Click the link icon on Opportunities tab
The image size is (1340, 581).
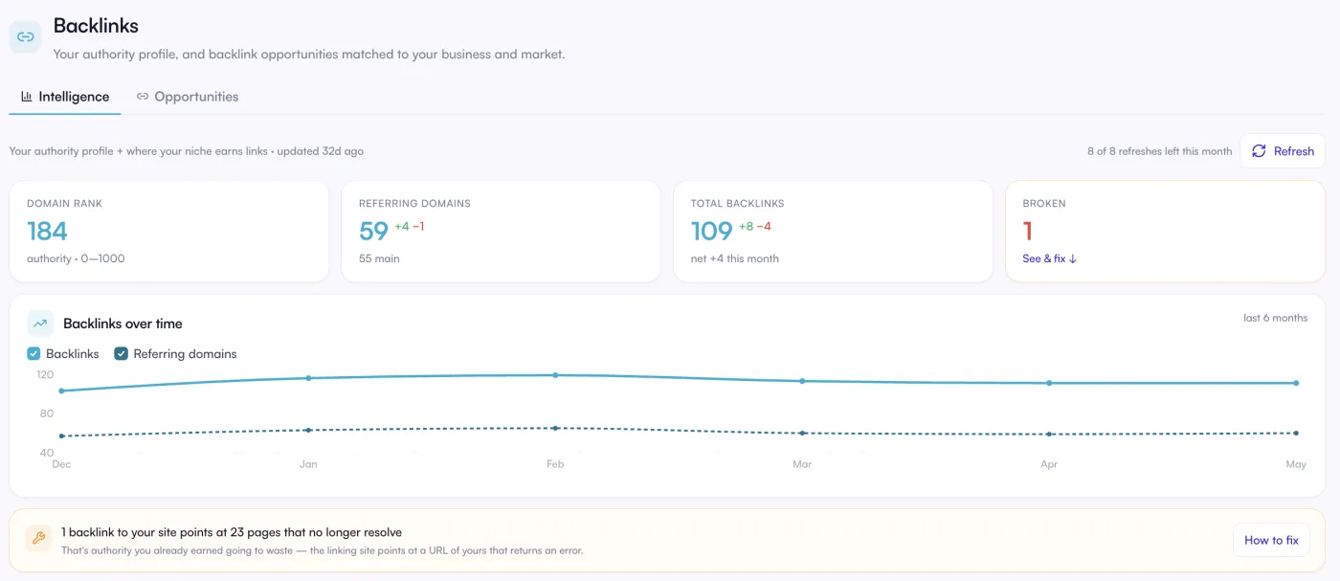[x=143, y=97]
